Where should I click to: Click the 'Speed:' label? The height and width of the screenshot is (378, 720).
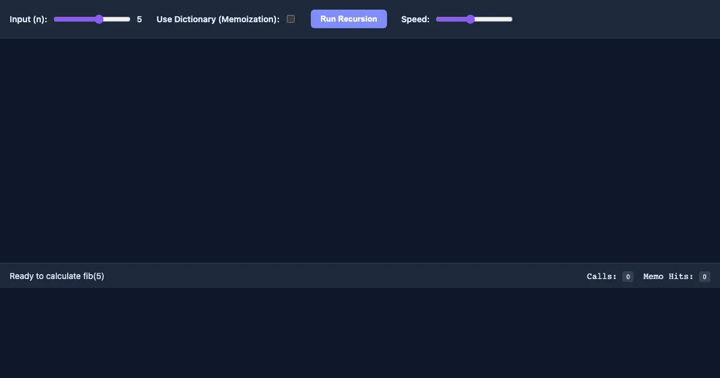(415, 19)
